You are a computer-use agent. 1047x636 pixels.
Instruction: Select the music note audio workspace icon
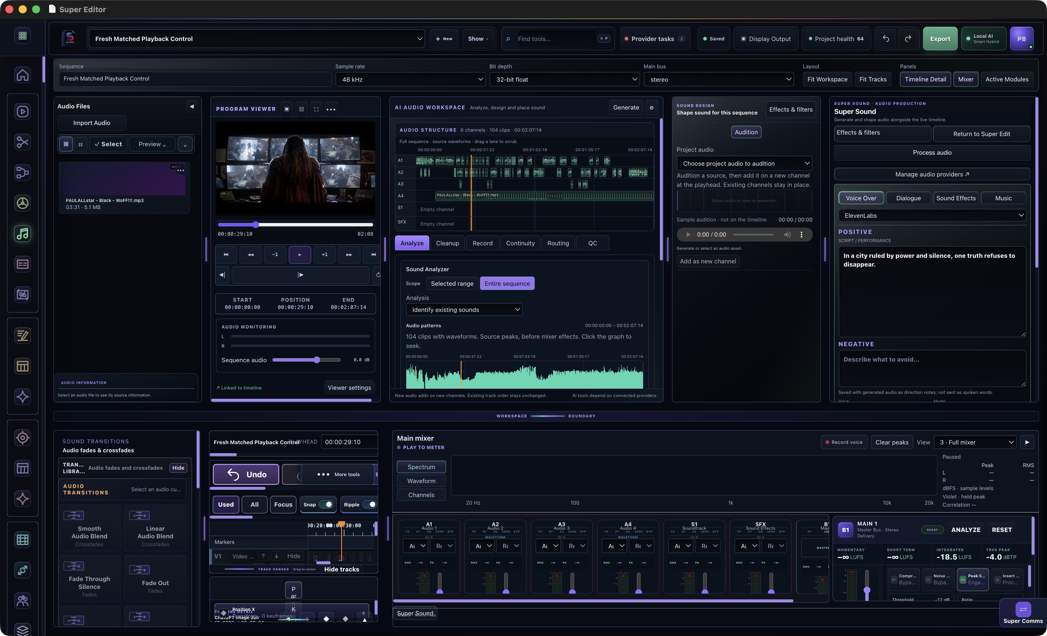point(22,233)
